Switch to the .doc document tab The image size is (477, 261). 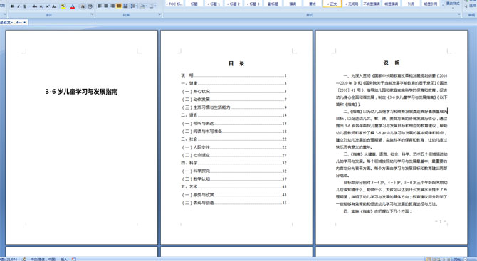pos(14,22)
